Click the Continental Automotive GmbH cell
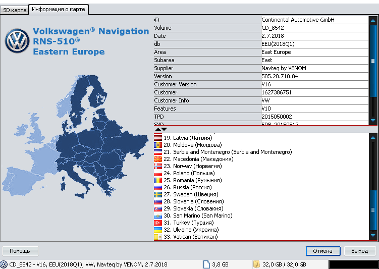Image resolution: width=379 pixels, height=269 pixels. coord(315,20)
